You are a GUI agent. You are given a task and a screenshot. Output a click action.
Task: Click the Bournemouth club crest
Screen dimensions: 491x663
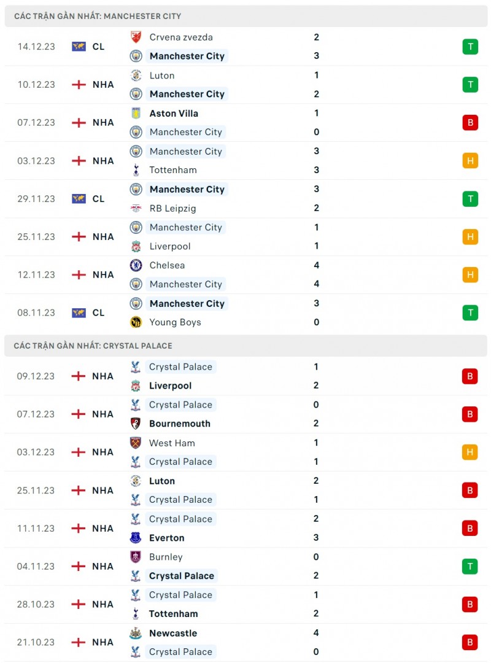point(136,424)
